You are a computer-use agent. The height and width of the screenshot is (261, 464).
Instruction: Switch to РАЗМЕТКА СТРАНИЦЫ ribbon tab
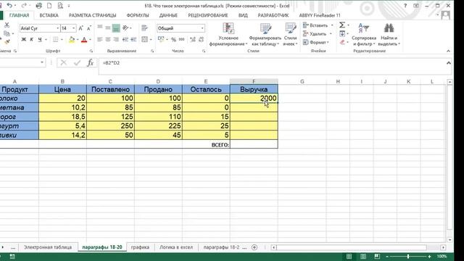tap(92, 15)
